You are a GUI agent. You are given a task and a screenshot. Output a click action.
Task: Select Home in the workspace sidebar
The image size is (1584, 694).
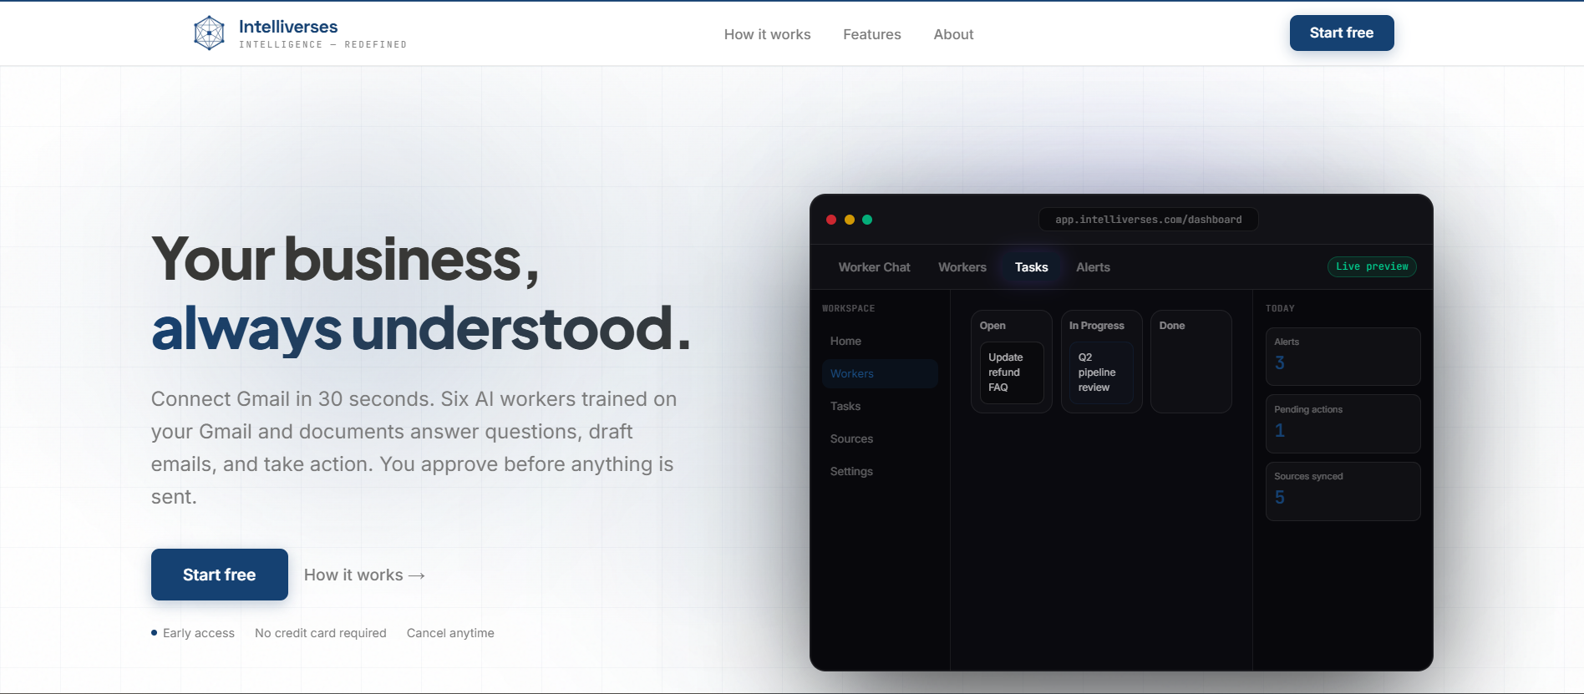(x=880, y=341)
